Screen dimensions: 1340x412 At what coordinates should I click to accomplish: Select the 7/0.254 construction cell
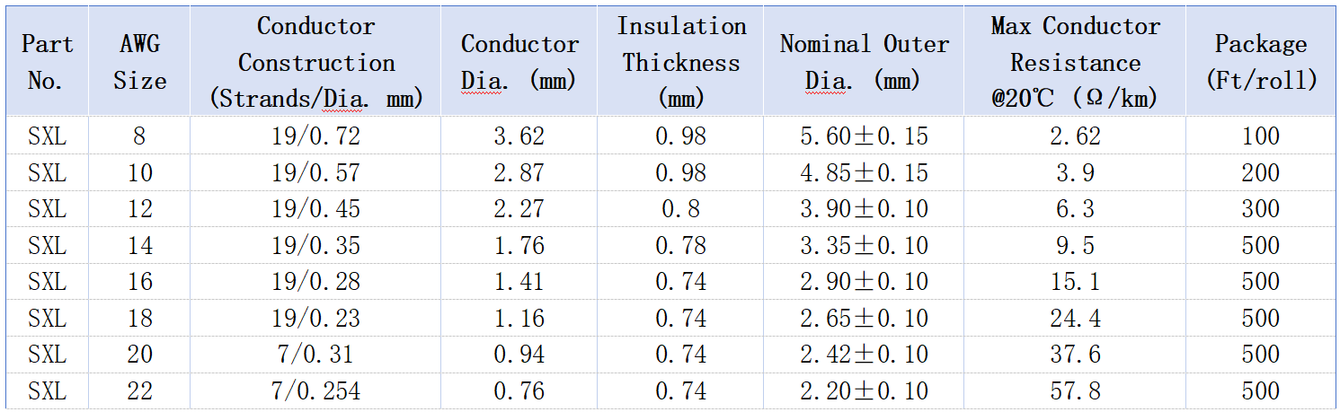pyautogui.click(x=315, y=392)
